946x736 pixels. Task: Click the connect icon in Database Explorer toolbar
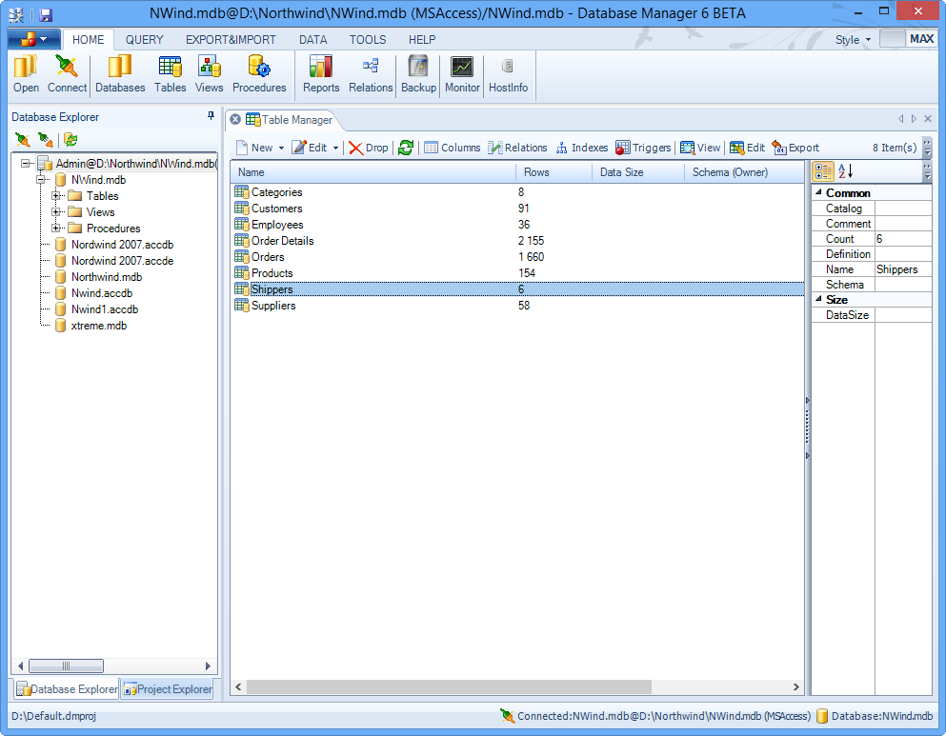[x=23, y=140]
